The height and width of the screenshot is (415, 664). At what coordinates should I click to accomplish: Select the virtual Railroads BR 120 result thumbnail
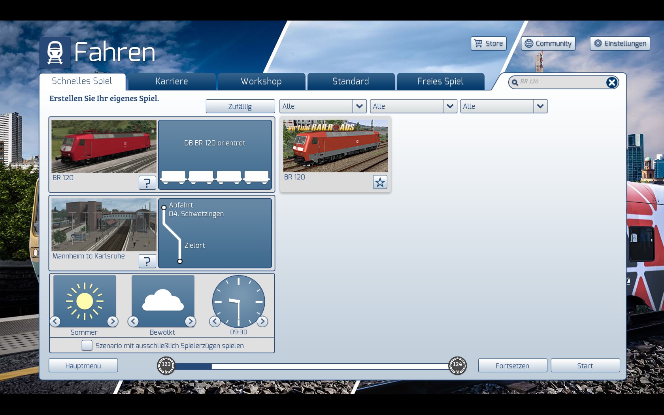pyautogui.click(x=336, y=146)
